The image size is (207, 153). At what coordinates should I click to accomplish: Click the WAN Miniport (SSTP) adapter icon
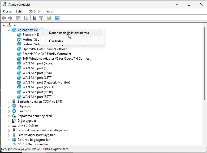tap(19, 97)
